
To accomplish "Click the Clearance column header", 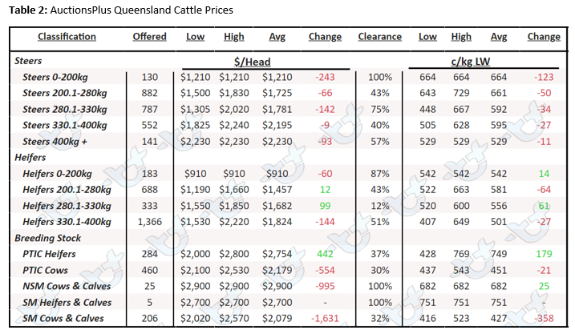I will tap(380, 37).
